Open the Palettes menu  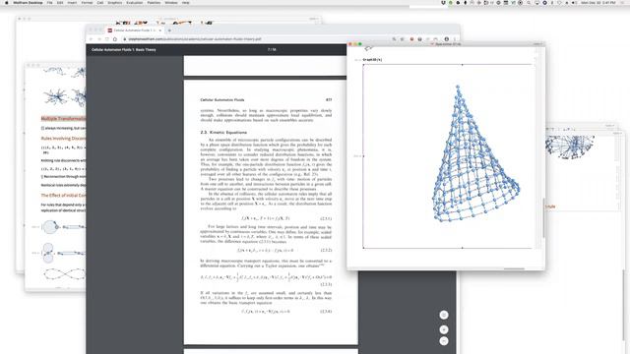coord(154,2)
